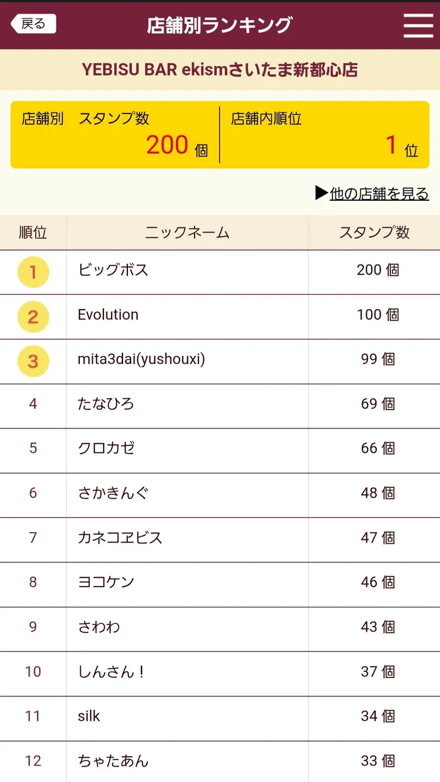Tap the 店舗別ランキング title bar
This screenshot has width=440, height=782.
point(220,25)
